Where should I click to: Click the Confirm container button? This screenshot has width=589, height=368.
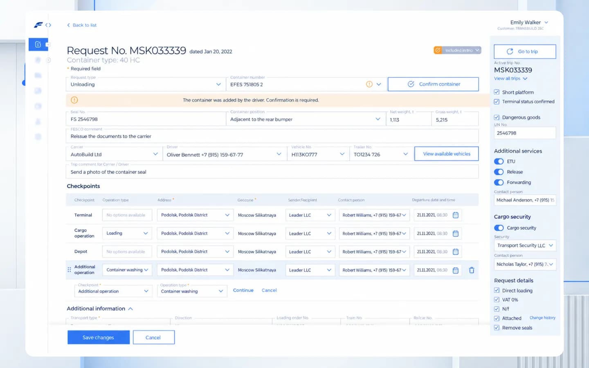click(433, 84)
